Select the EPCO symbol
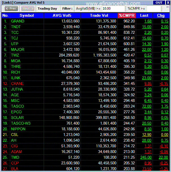 pos(16,112)
